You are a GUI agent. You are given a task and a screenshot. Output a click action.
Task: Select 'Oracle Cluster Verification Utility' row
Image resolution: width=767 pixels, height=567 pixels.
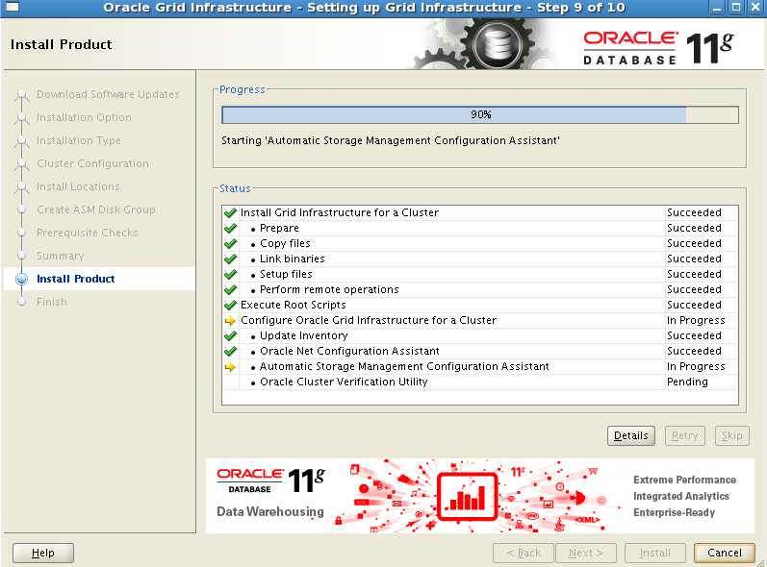click(x=480, y=382)
